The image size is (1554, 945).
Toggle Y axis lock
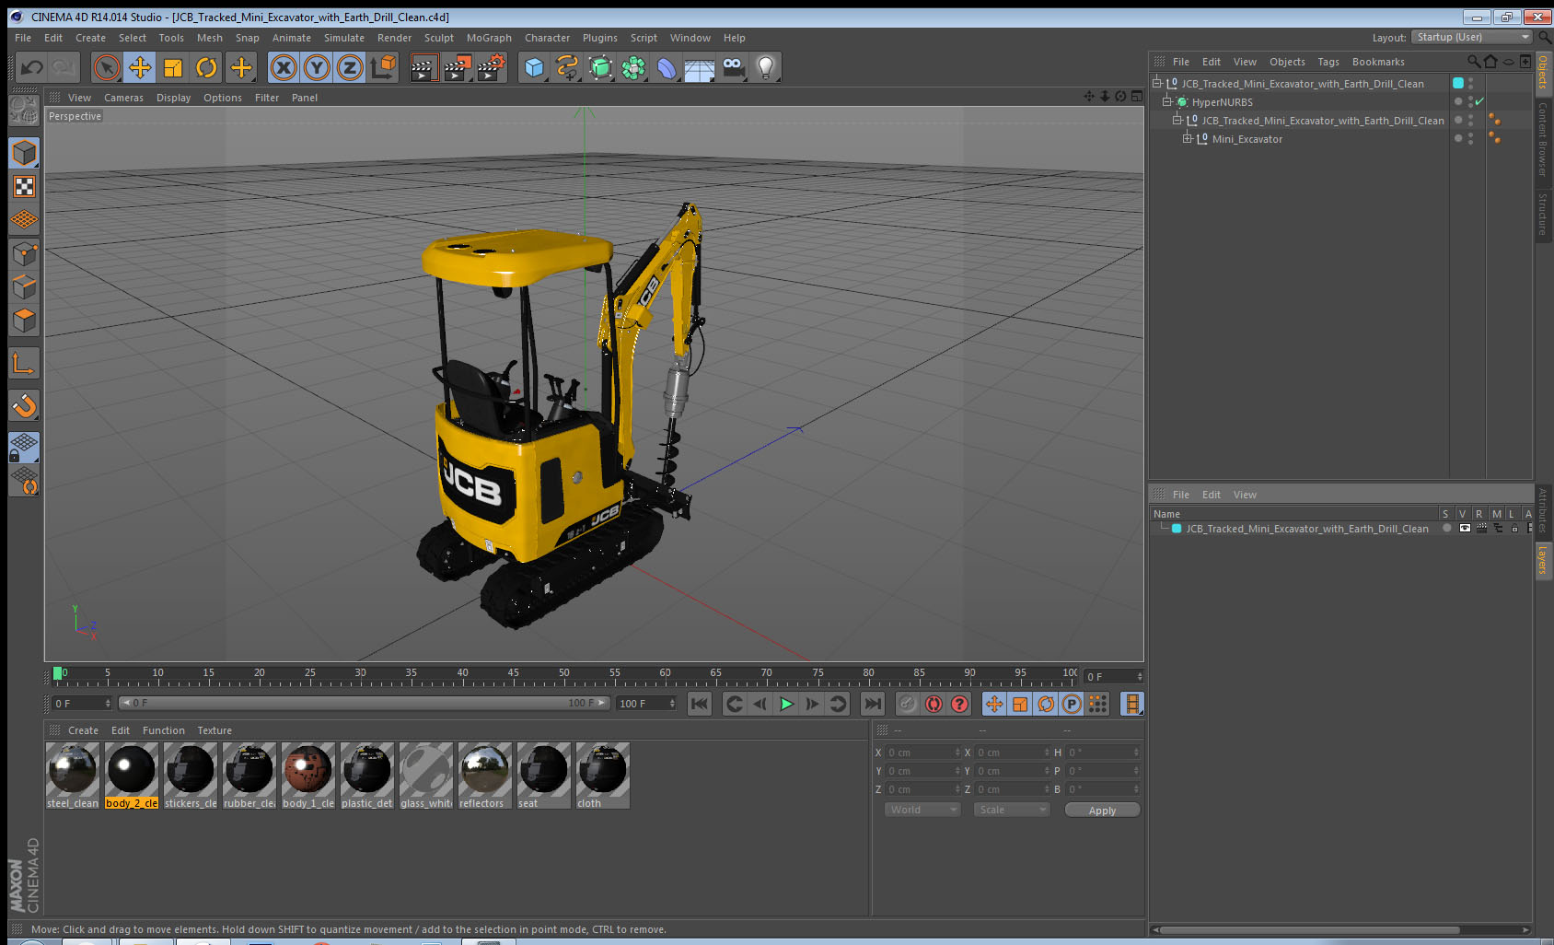pyautogui.click(x=317, y=67)
